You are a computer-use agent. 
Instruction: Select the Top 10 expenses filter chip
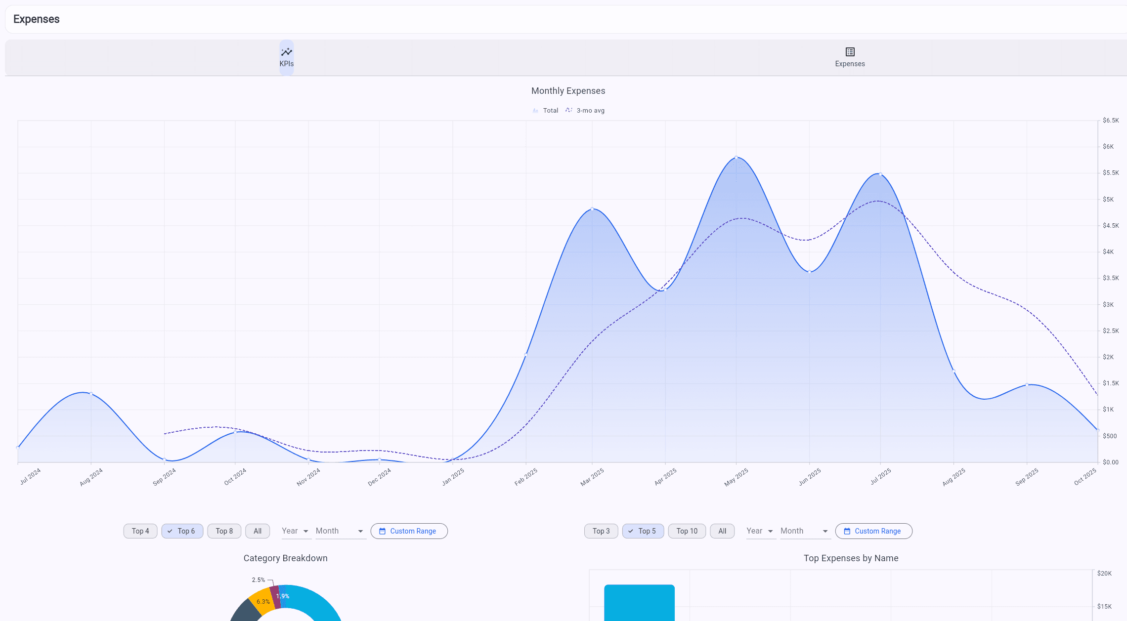(x=687, y=531)
